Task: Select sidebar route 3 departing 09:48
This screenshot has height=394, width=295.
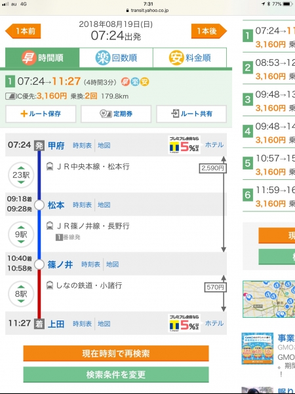Action: coord(269,100)
